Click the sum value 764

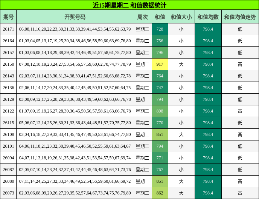click(x=160, y=76)
